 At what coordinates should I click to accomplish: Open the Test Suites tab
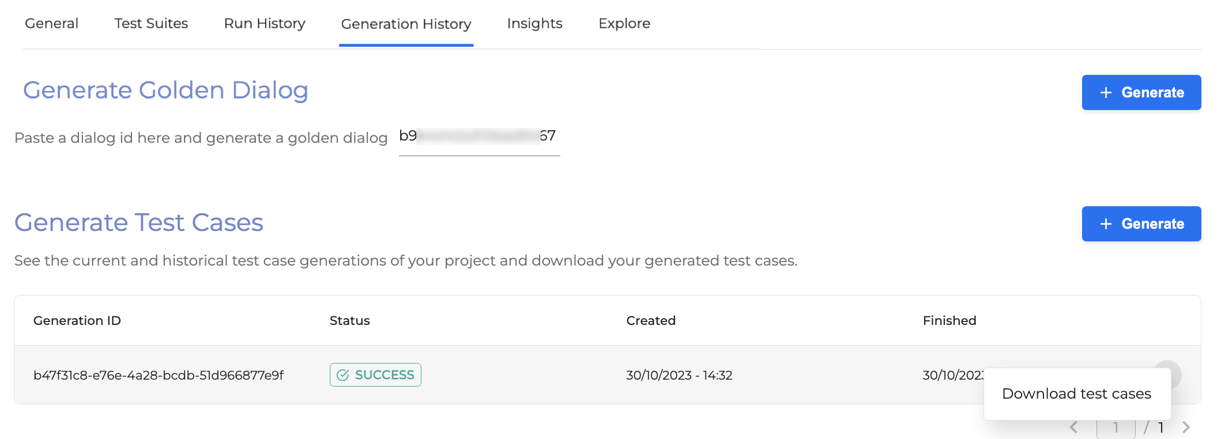point(151,24)
